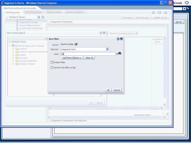
Task: Confirm the New Filter with OK
Action: [108, 90]
